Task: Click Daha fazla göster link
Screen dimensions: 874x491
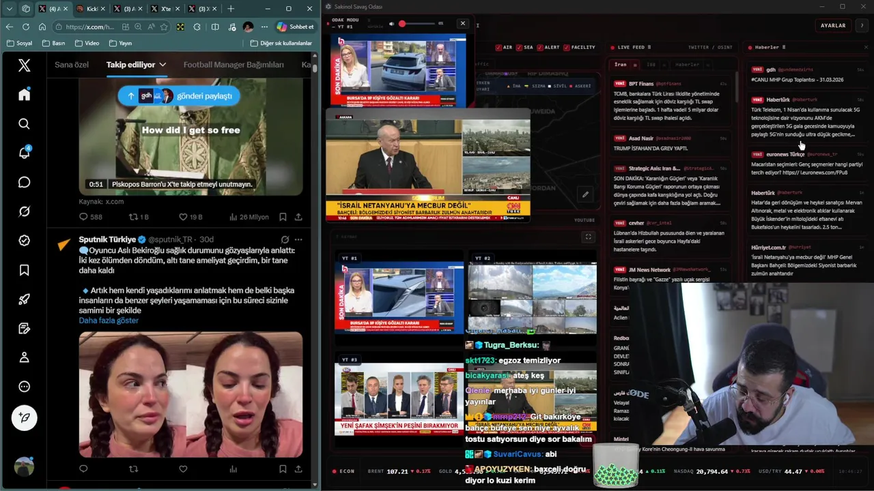Action: click(109, 321)
